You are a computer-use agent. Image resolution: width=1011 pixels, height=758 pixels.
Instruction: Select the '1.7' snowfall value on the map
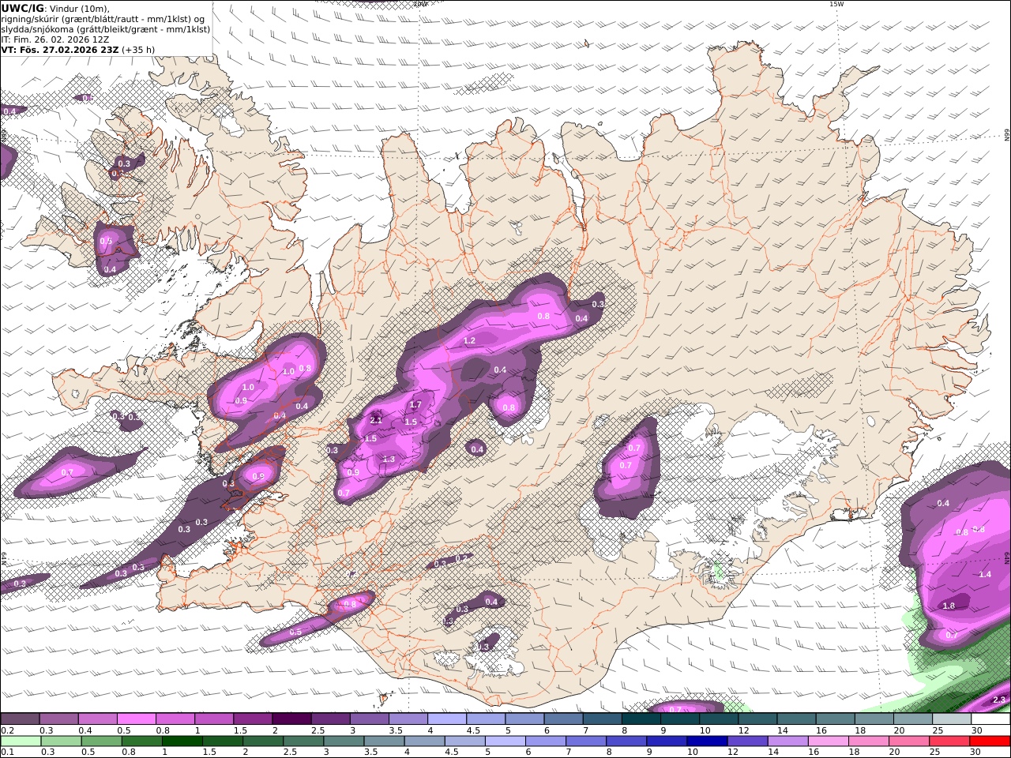pyautogui.click(x=415, y=405)
